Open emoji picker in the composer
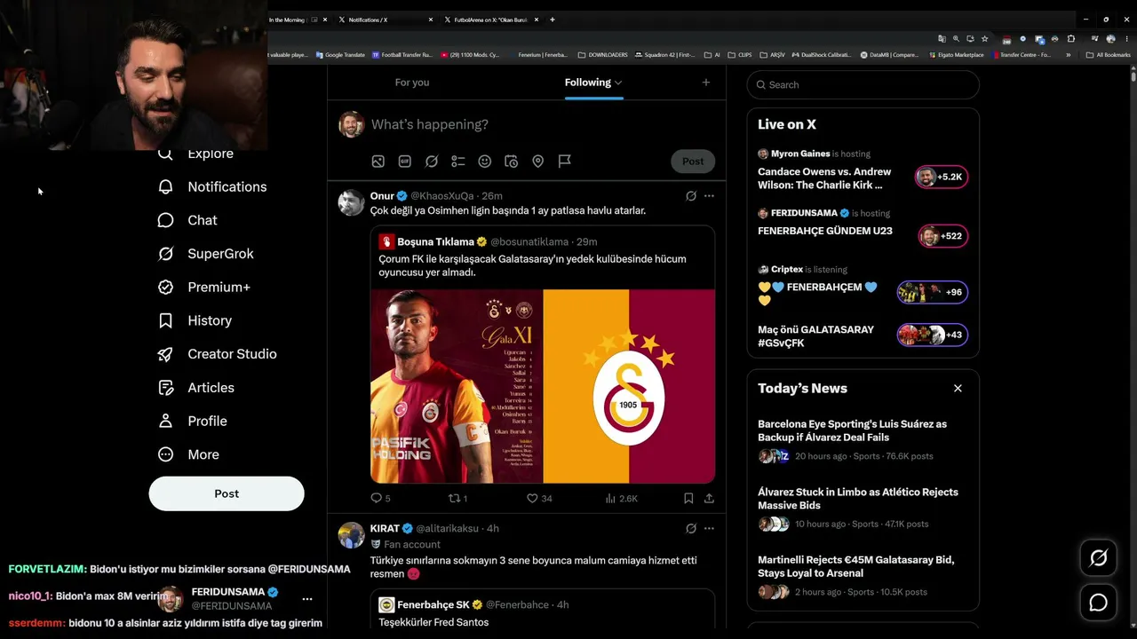 pyautogui.click(x=485, y=162)
